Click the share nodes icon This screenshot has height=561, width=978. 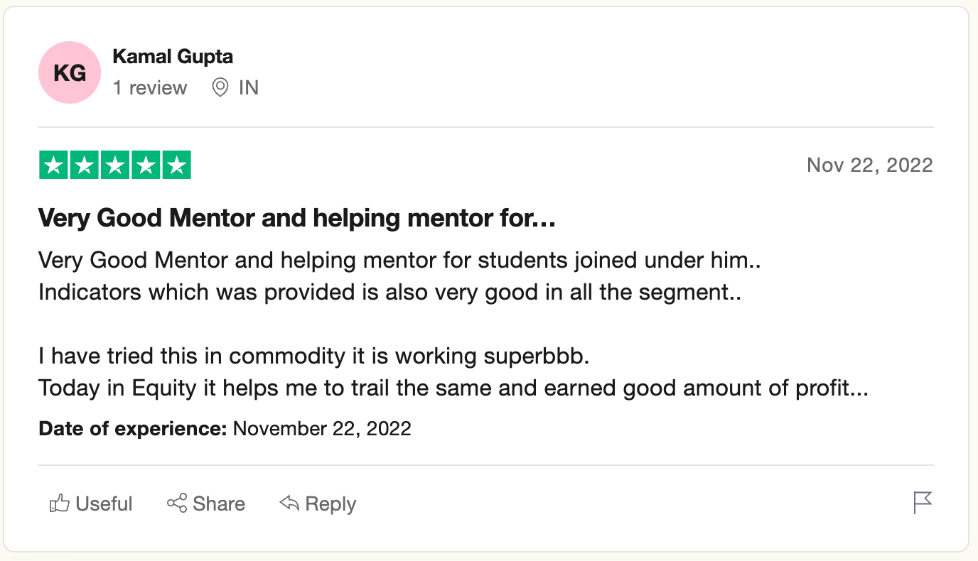pos(177,503)
